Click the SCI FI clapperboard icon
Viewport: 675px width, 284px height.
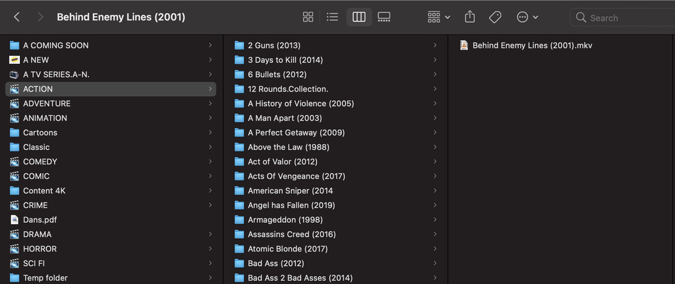pos(15,264)
